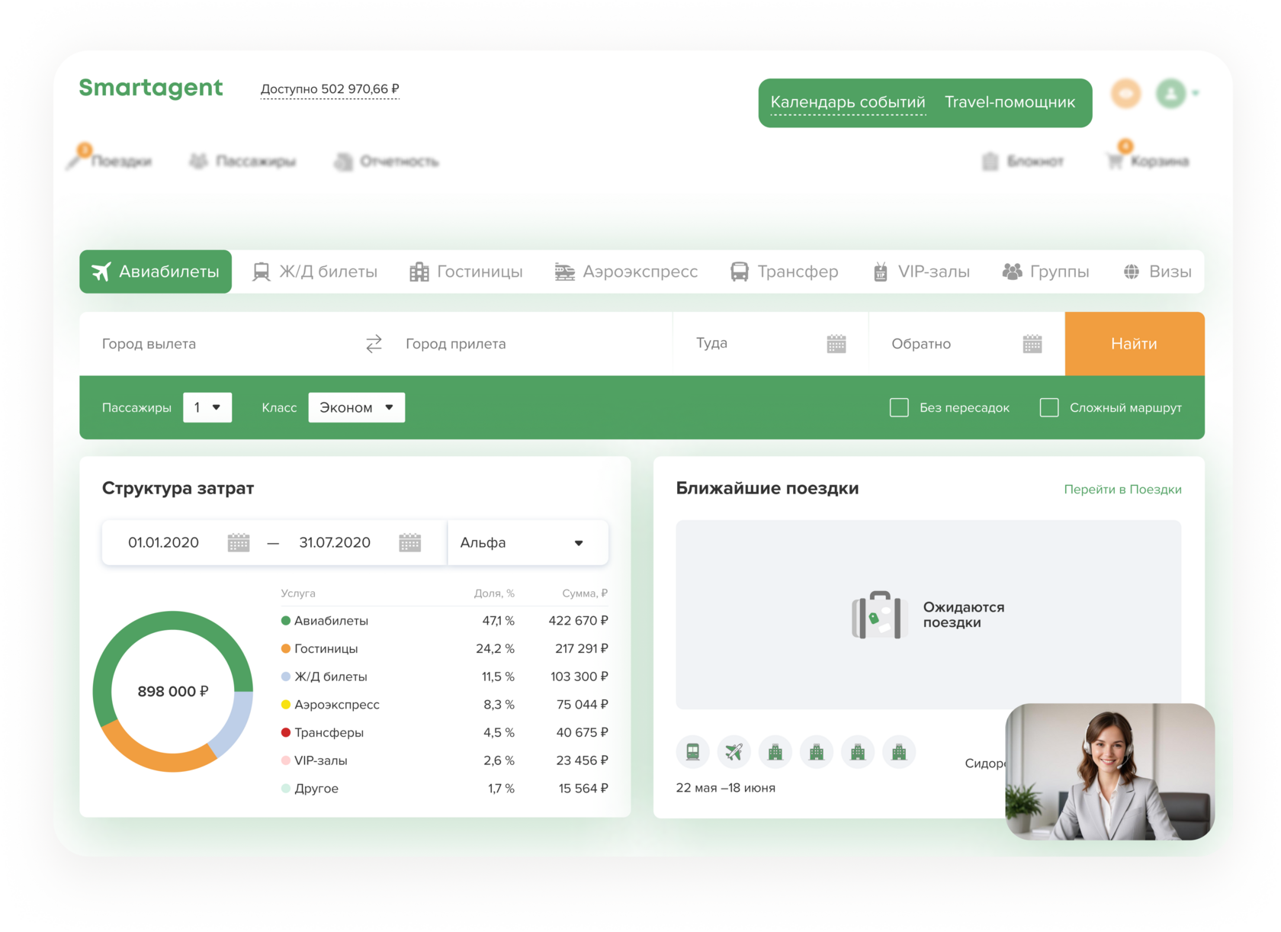Click the Туда date field
Viewport: 1281px width, 932px height.
tap(770, 344)
